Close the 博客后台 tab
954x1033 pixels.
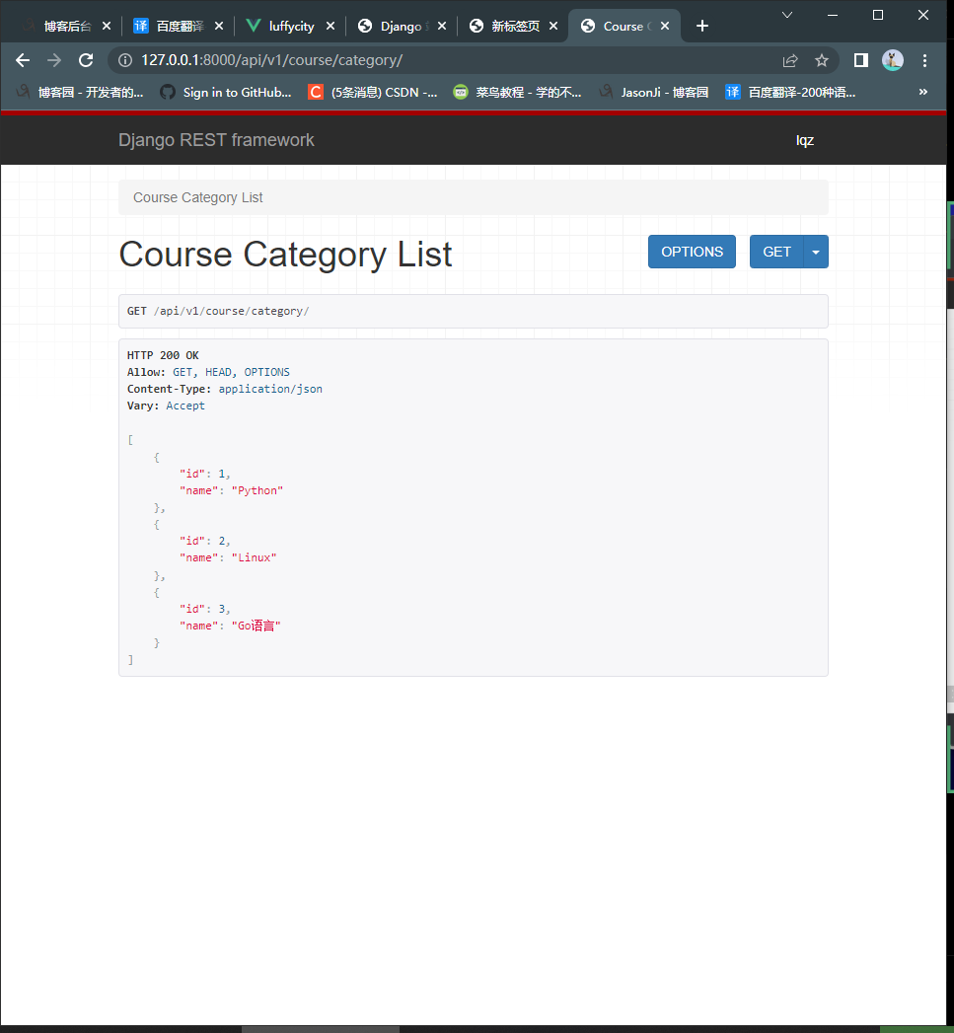(107, 26)
